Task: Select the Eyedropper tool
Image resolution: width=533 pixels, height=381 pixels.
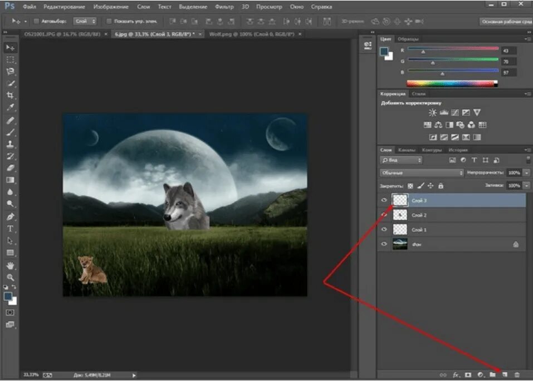Action: (x=10, y=107)
